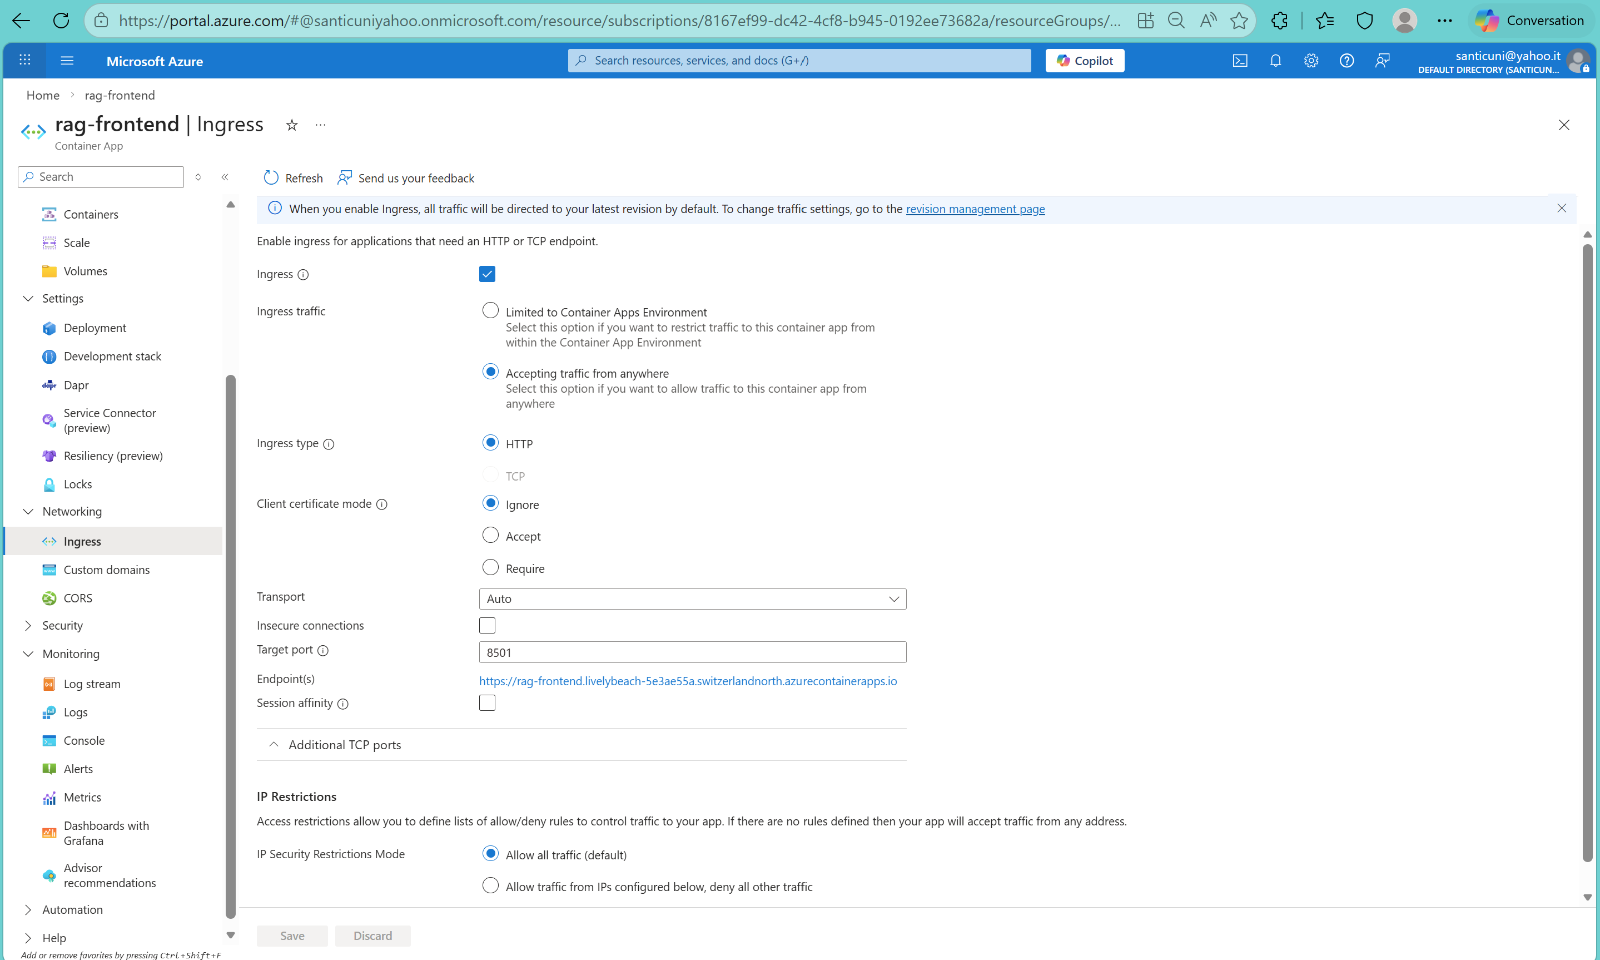Open the notifications bell
This screenshot has height=960, width=1600.
[1275, 61]
